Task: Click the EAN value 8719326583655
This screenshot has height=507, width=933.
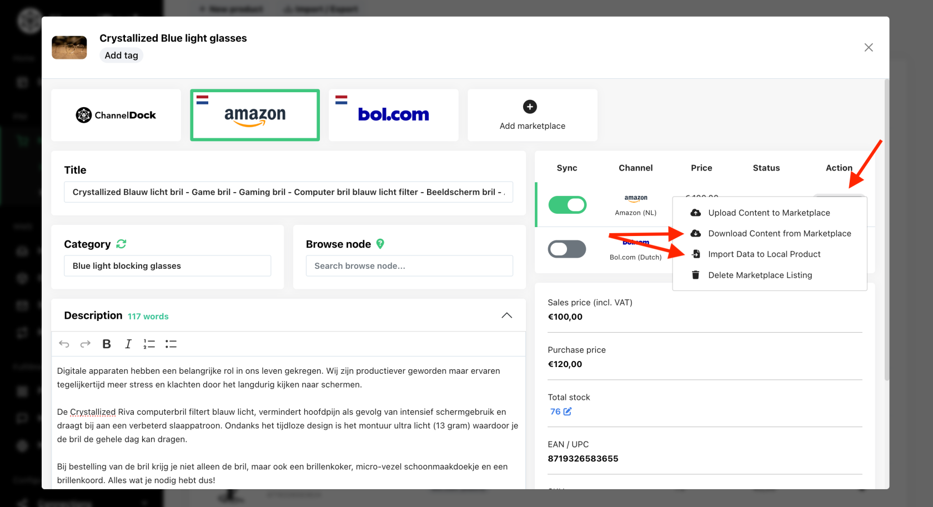Action: (x=583, y=459)
